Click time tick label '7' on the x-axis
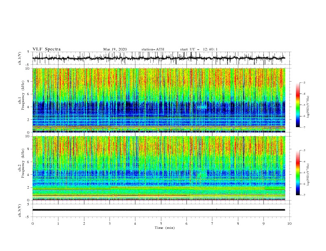The image size is (326, 251). point(212,224)
